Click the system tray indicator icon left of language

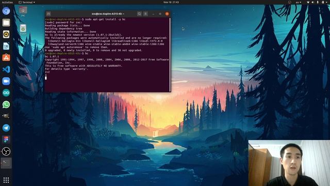(x=290, y=2)
